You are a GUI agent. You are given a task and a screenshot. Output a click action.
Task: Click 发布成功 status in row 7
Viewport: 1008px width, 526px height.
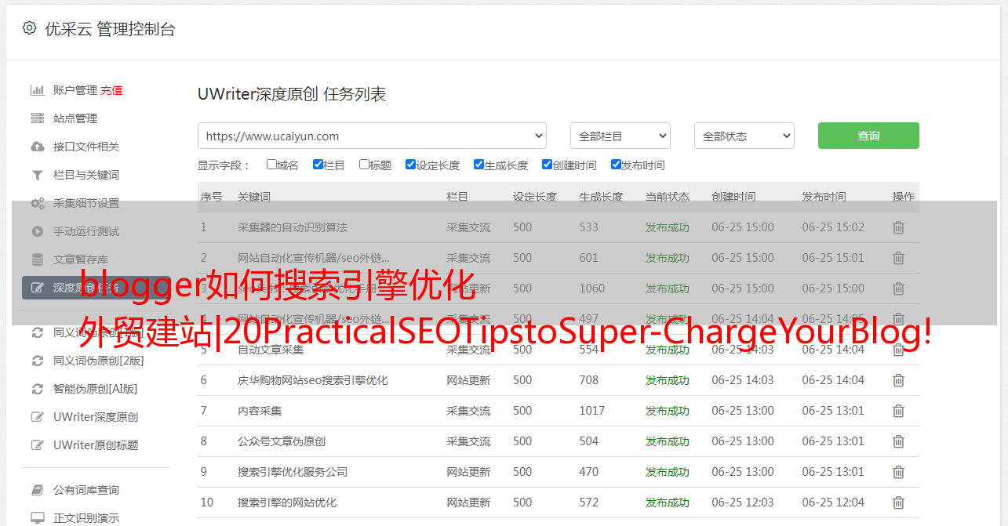pyautogui.click(x=668, y=411)
